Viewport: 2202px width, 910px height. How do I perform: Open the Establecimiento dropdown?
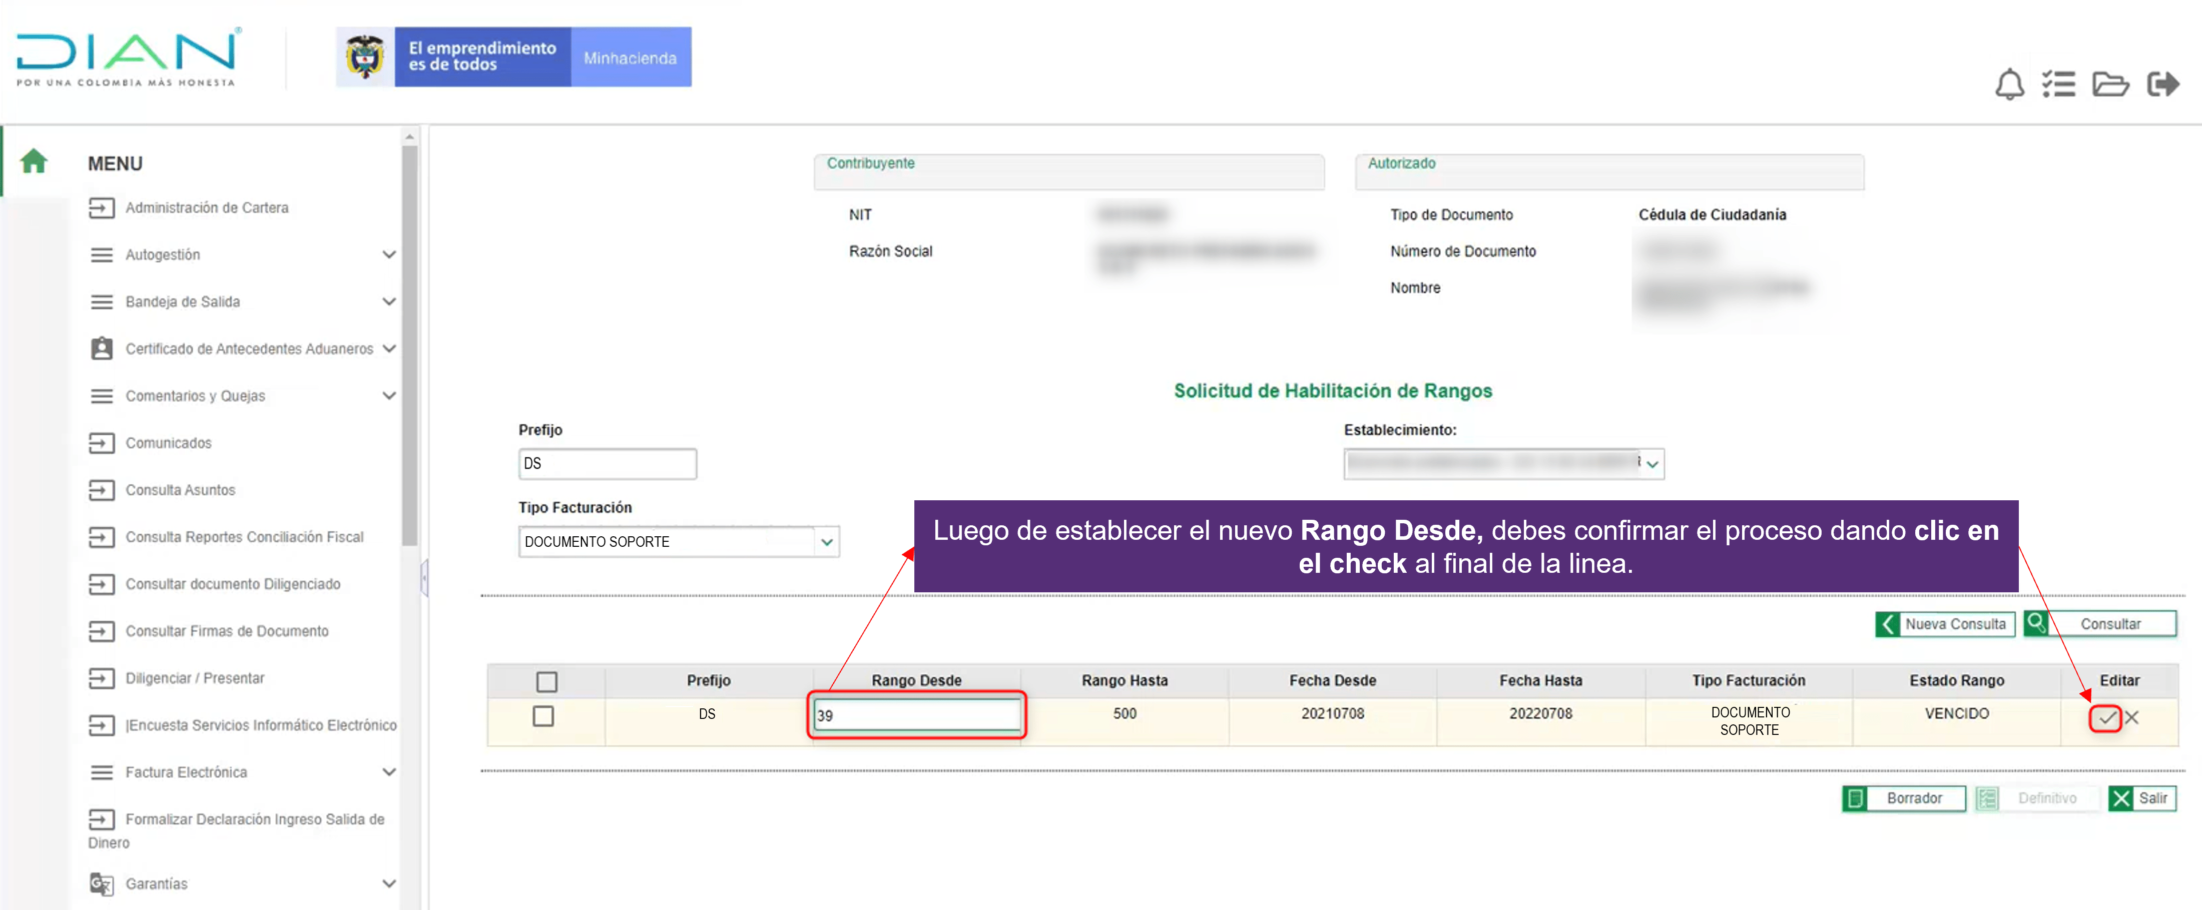(x=1653, y=464)
